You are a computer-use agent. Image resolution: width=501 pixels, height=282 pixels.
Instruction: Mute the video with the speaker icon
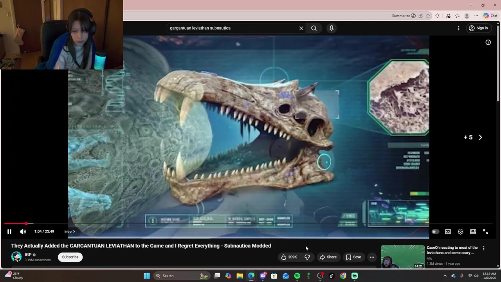(23, 231)
